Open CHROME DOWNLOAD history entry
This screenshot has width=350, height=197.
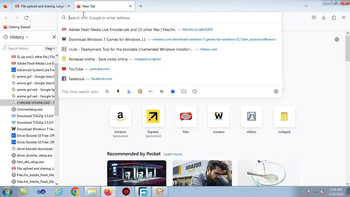[x=27, y=103]
